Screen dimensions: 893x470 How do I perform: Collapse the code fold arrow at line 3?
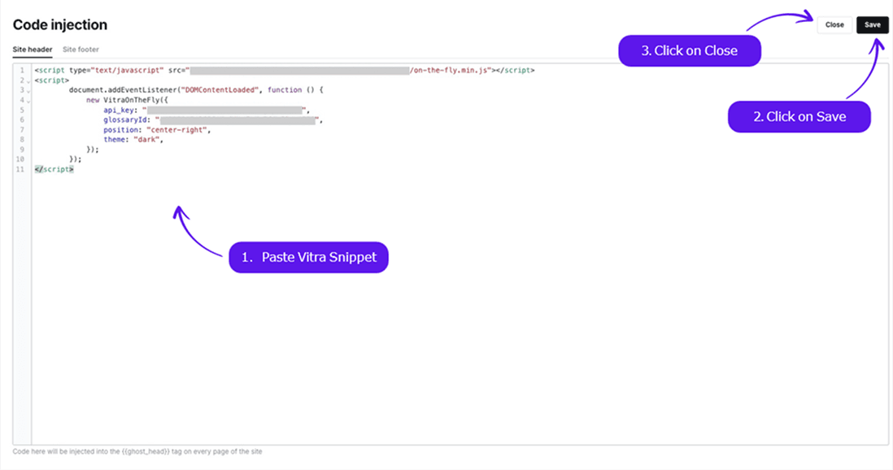[x=28, y=91]
